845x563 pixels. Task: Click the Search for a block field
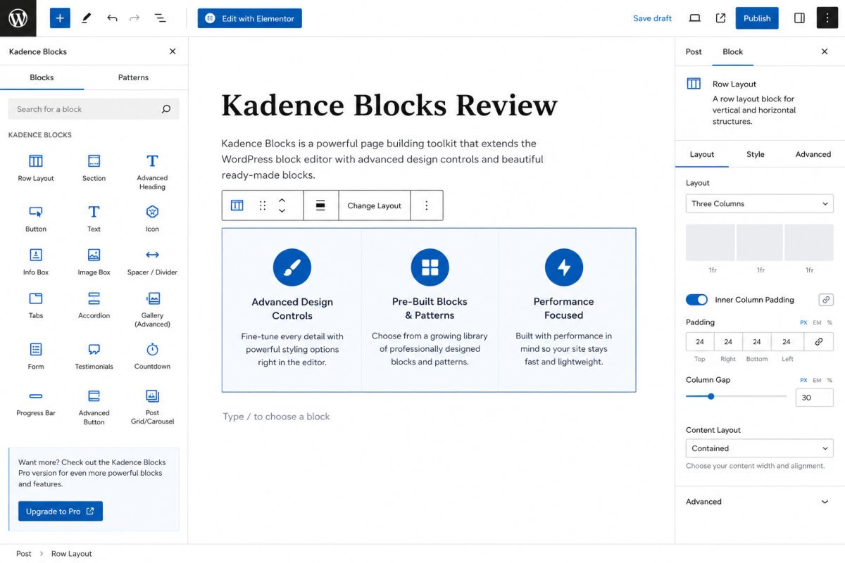click(94, 109)
